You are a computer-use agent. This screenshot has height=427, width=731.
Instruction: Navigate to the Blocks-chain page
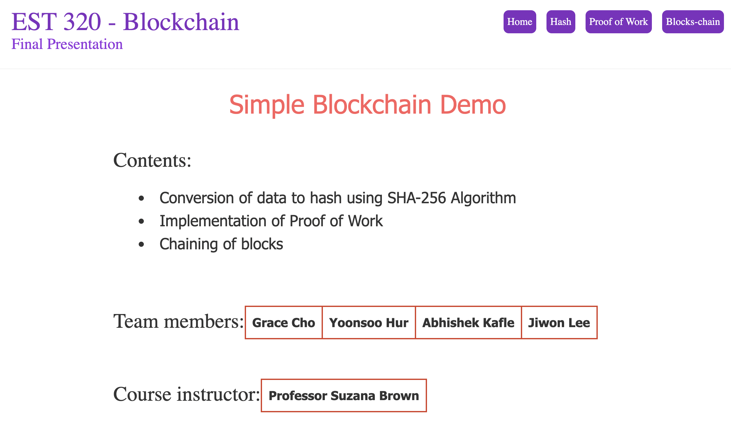693,22
